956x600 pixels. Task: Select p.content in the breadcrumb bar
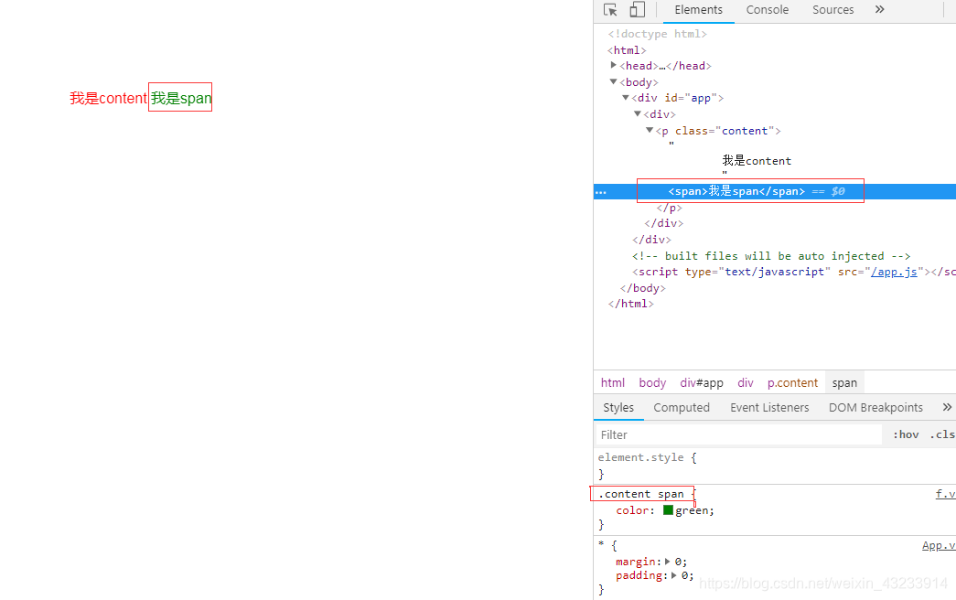click(x=792, y=383)
